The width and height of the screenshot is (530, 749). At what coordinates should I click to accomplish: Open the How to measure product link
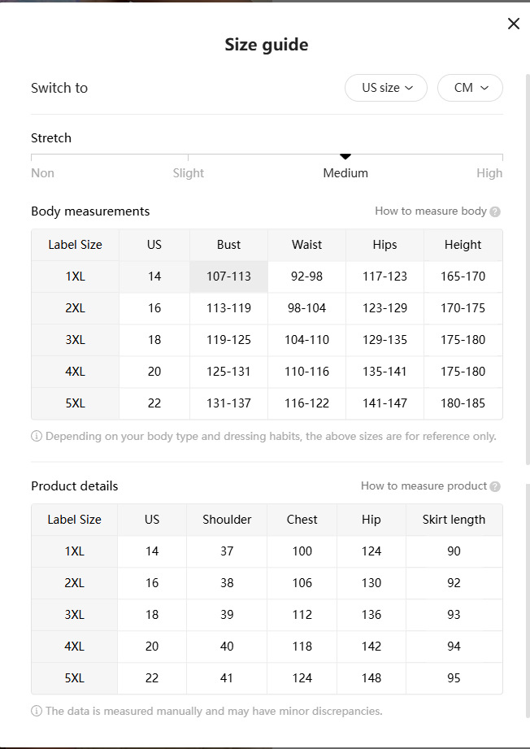(x=424, y=486)
